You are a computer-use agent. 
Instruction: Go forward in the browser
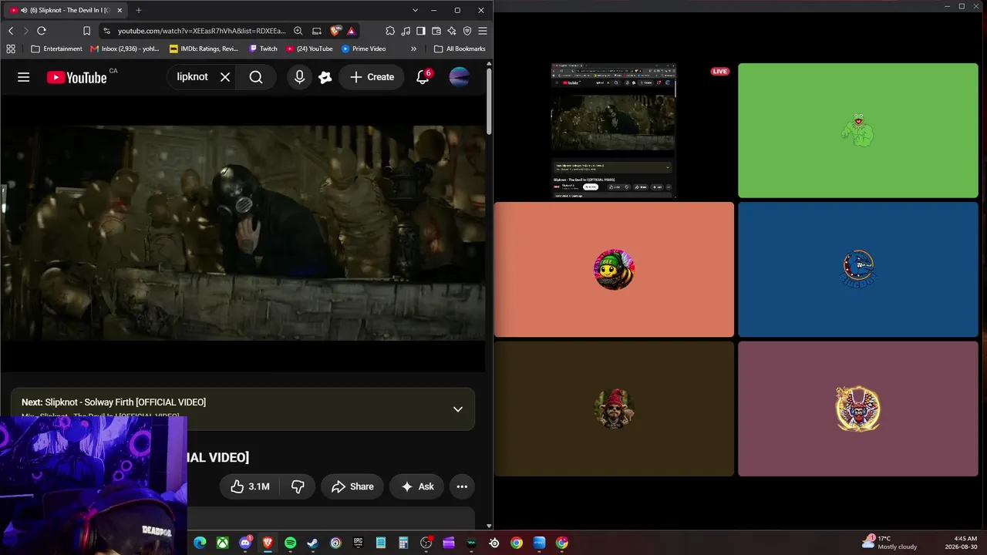click(x=25, y=31)
